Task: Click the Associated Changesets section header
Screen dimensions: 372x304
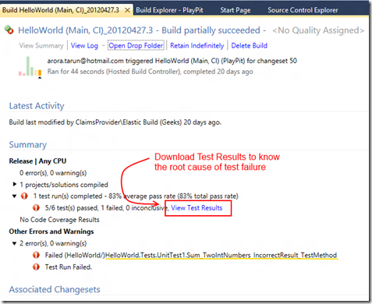Action: tap(55, 289)
